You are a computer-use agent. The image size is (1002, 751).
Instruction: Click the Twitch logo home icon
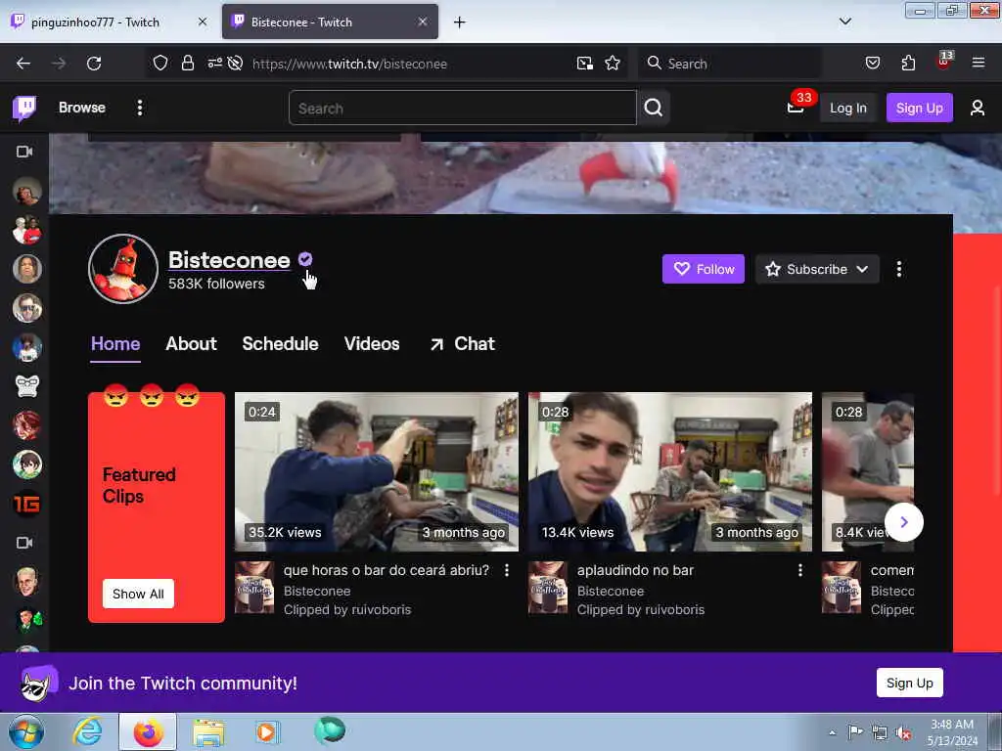(24, 108)
